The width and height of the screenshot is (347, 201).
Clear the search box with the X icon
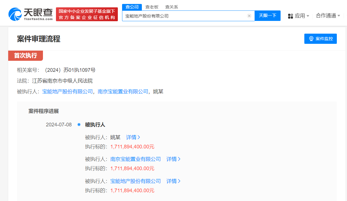(x=249, y=16)
